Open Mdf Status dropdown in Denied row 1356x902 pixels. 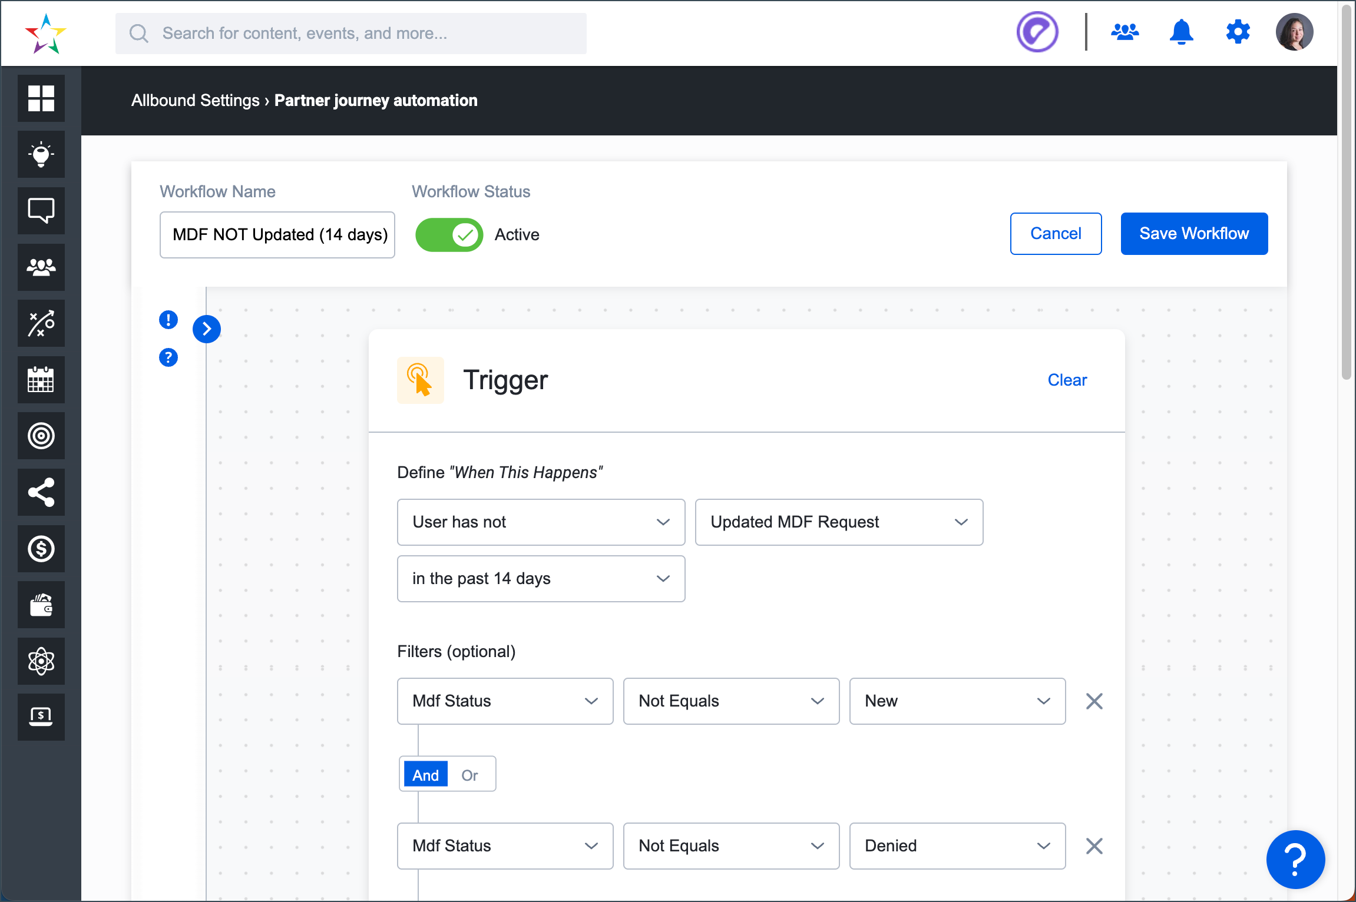tap(505, 846)
